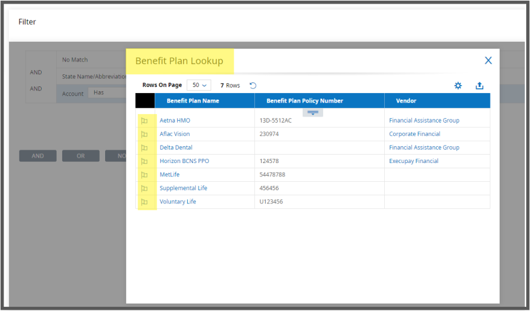
Task: Click the flag icon next to Delta Dental
Action: pos(144,148)
